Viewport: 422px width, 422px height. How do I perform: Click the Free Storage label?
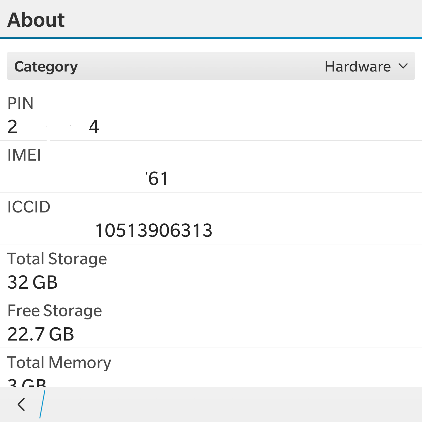55,311
